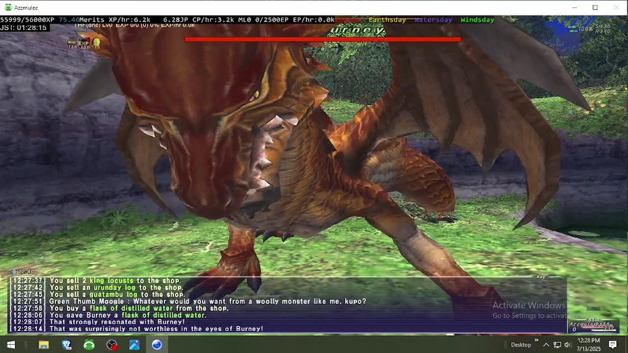Screen dimensions: 628x353
Task: Open the volume control tray icon
Action: coord(568,345)
